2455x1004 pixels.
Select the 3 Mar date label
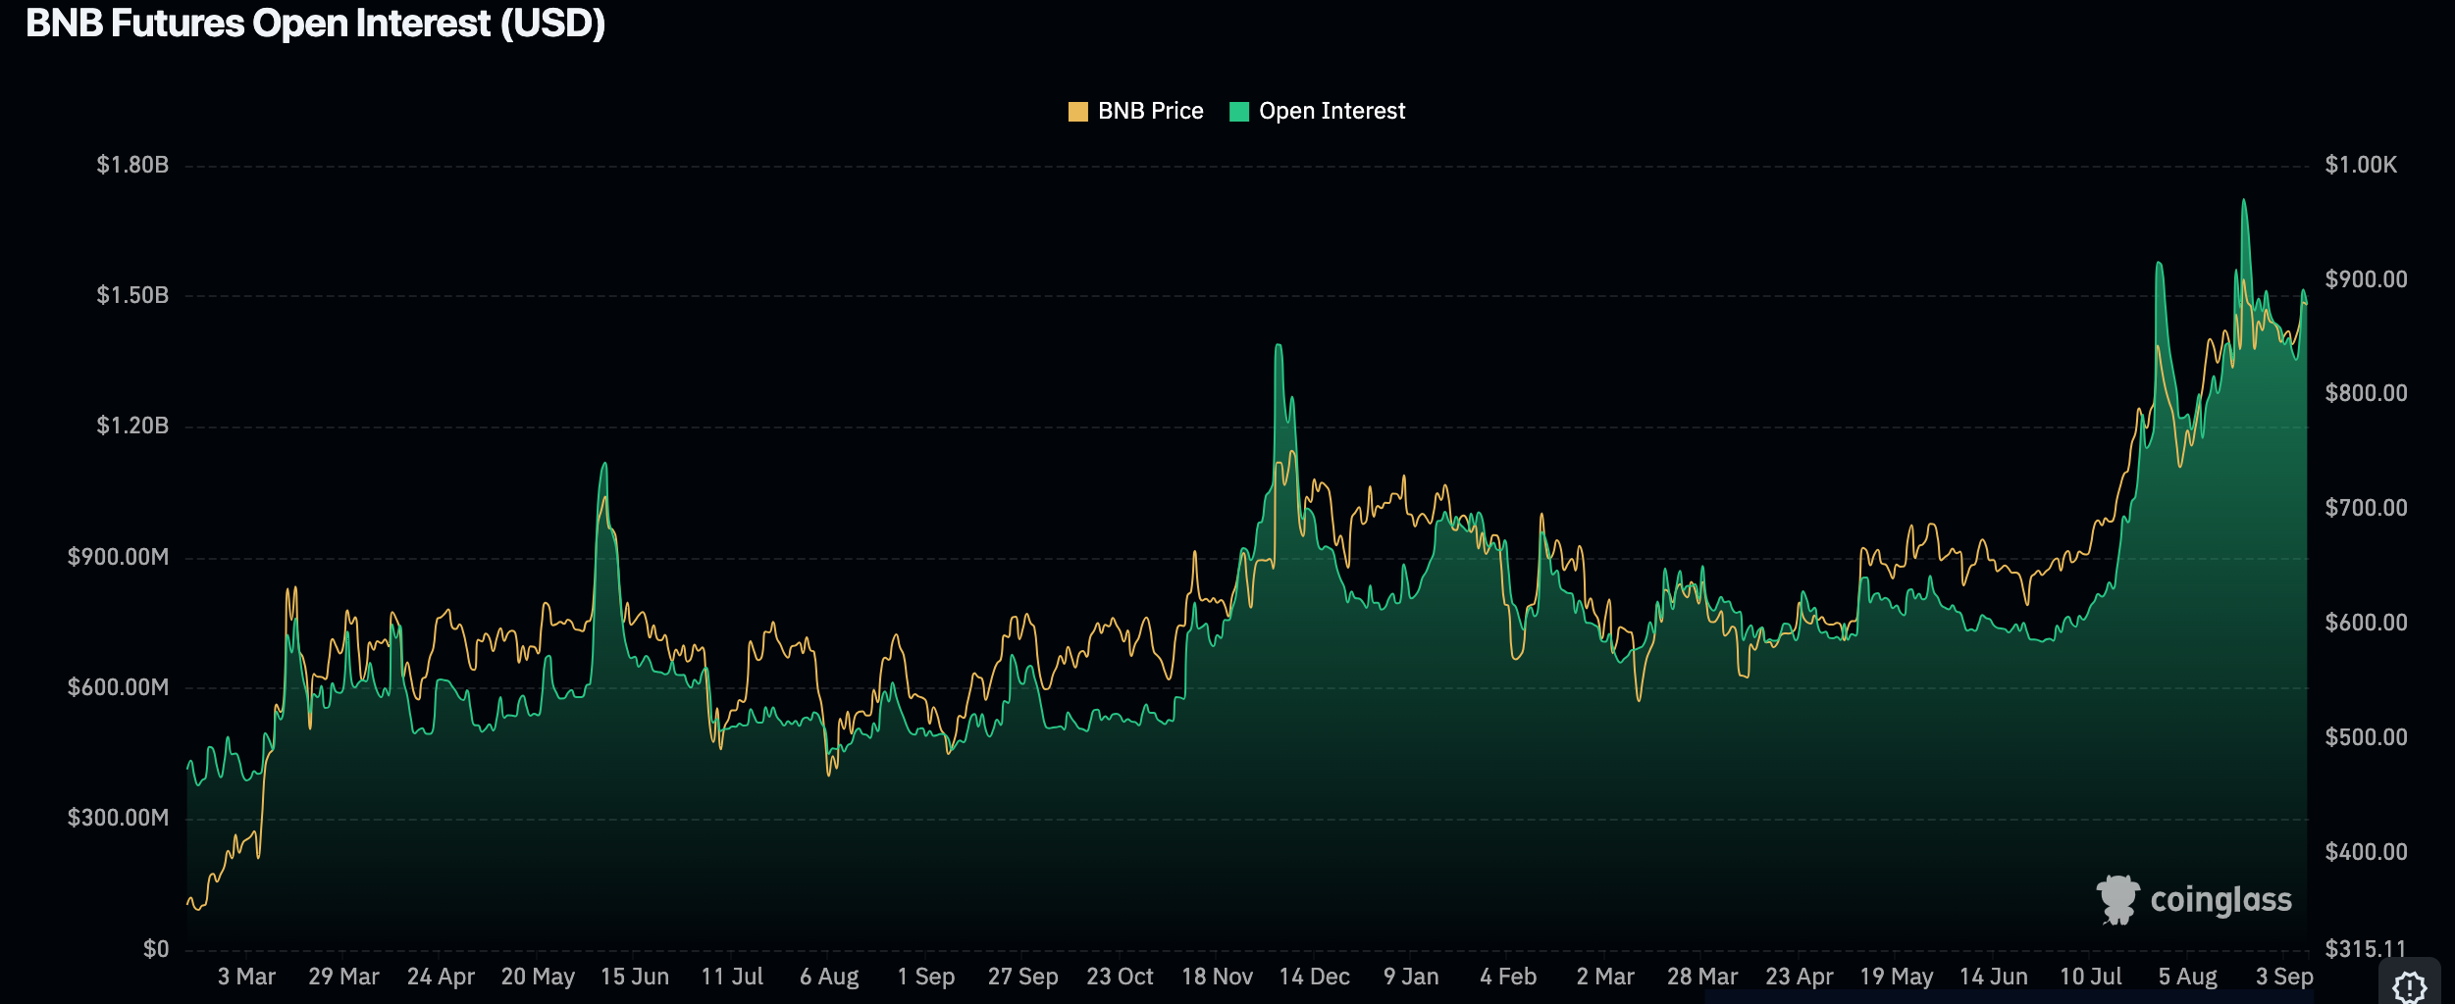pyautogui.click(x=246, y=977)
